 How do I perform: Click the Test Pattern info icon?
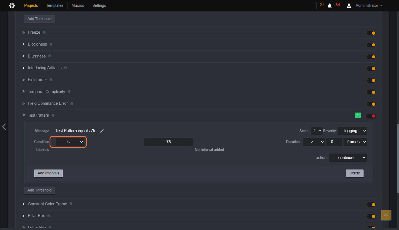53,115
